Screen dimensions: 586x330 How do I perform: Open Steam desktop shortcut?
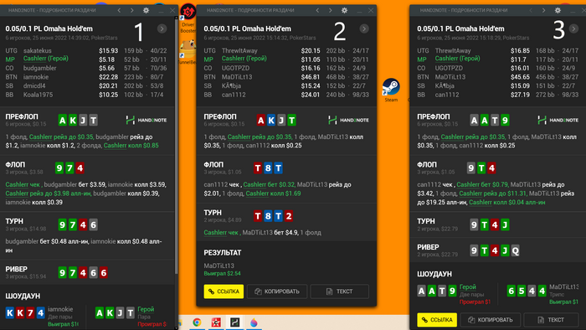click(x=391, y=90)
